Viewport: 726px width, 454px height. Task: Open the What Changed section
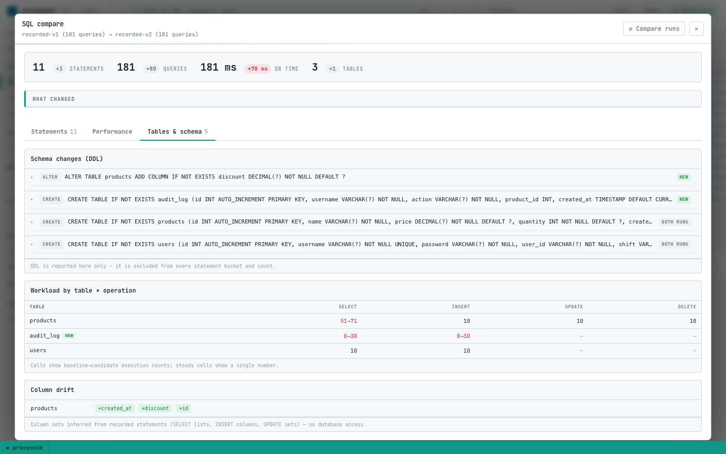click(x=363, y=99)
